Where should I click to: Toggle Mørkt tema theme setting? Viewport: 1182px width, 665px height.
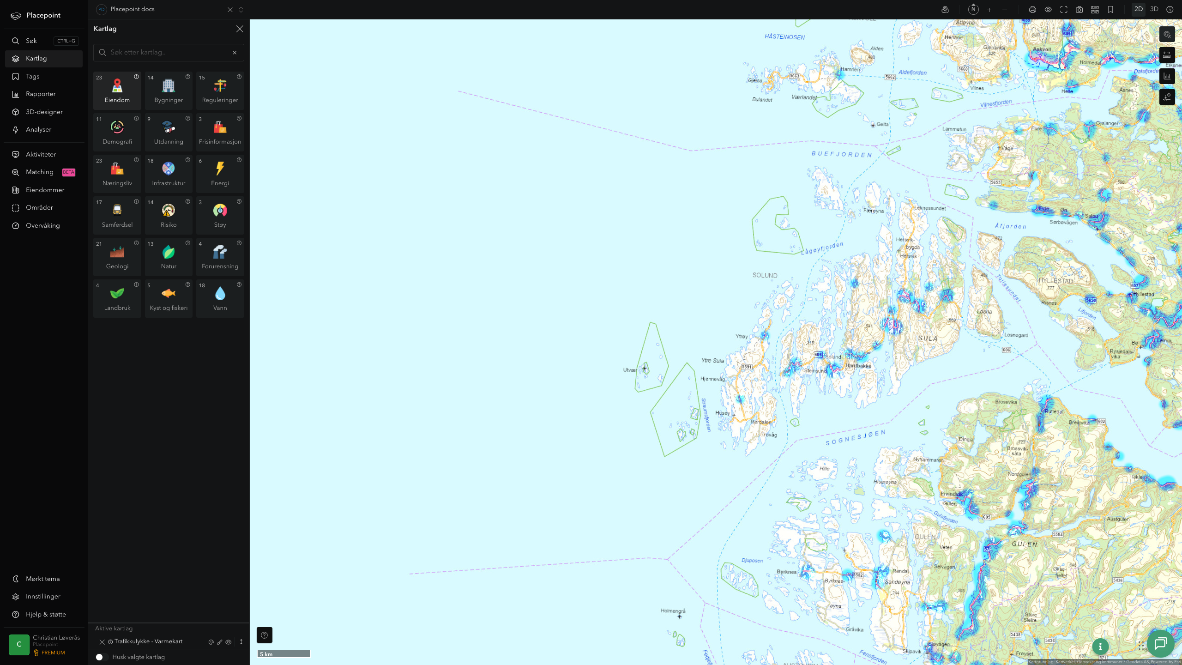pyautogui.click(x=44, y=579)
